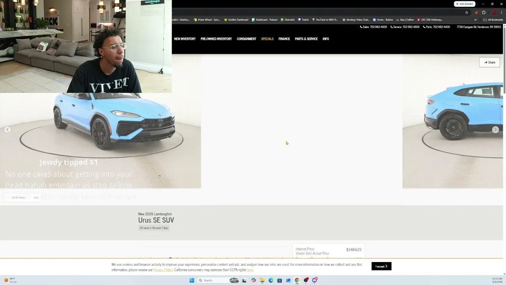Expand the hidden bookmarks overflow chevron
This screenshot has height=285, width=506.
[x=476, y=20]
